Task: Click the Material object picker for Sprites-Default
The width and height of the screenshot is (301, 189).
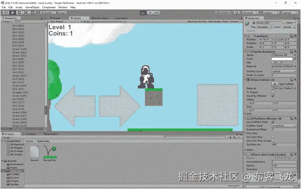Action: (x=295, y=66)
